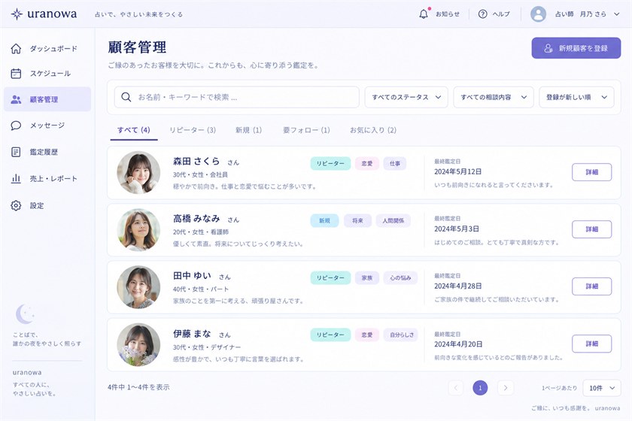The width and height of the screenshot is (632, 421).
Task: Click the 新規顧客を登録 button
Action: [x=576, y=48]
